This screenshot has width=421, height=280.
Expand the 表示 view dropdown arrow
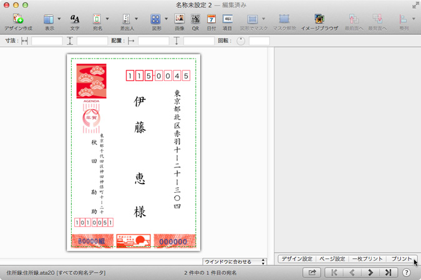(59, 19)
